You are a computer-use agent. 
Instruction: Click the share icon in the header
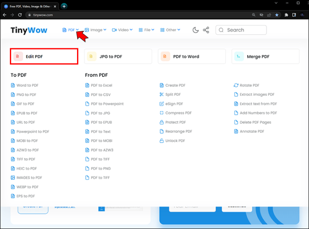coord(206,30)
